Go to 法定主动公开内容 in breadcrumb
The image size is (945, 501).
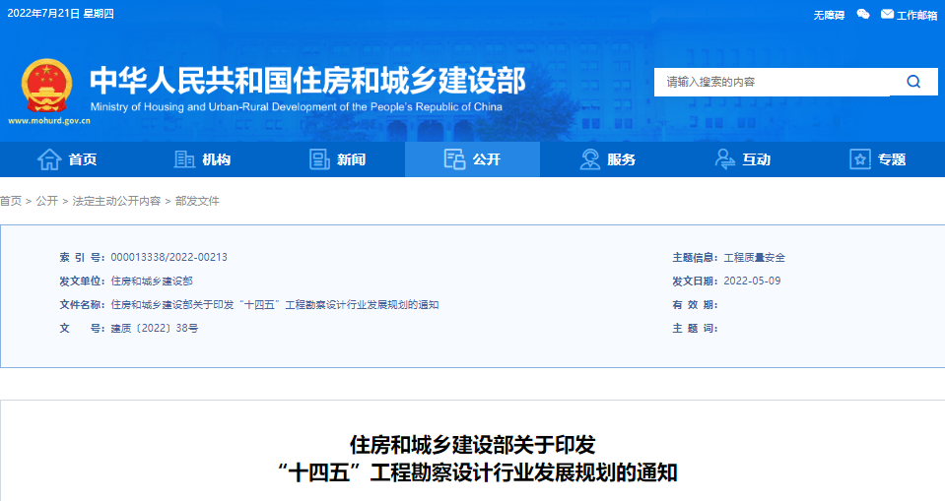116,201
